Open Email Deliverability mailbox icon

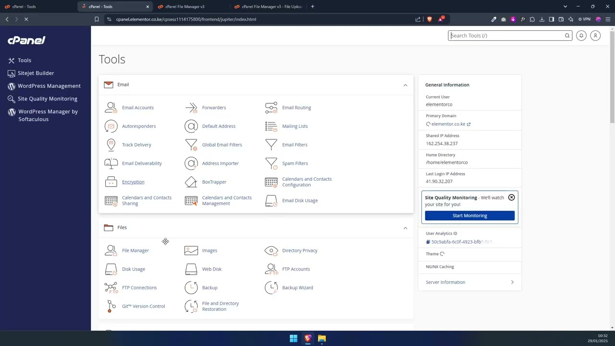tap(111, 163)
